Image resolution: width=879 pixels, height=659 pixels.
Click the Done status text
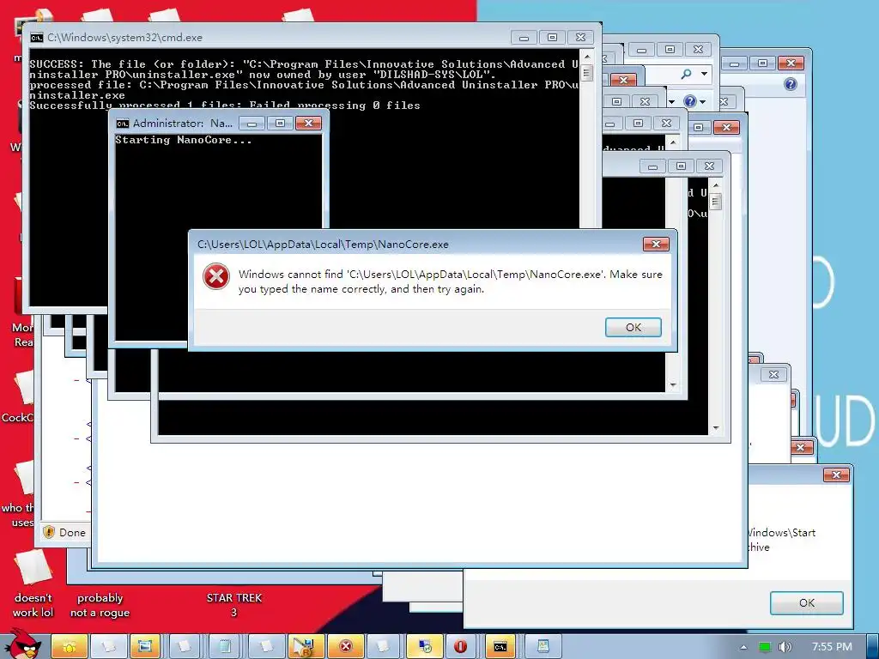[x=72, y=532]
